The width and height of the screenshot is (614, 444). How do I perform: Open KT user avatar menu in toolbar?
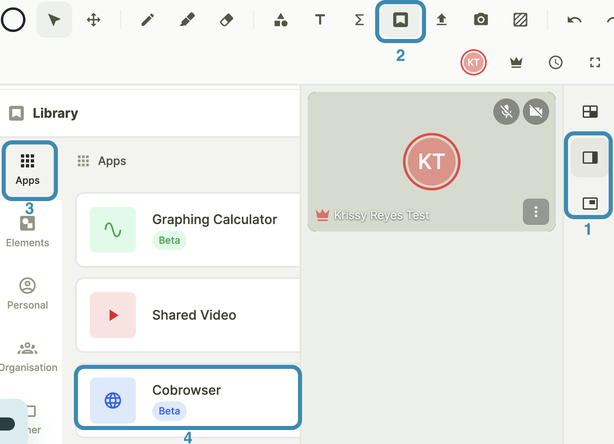pyautogui.click(x=473, y=62)
